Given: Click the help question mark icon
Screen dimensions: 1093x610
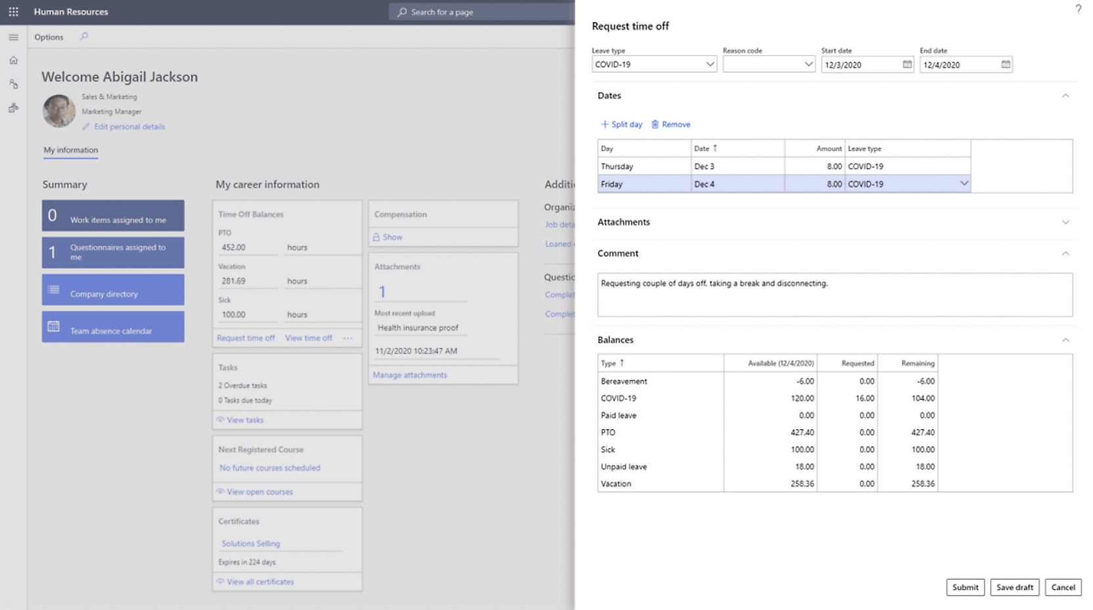Looking at the screenshot, I should coord(1078,9).
